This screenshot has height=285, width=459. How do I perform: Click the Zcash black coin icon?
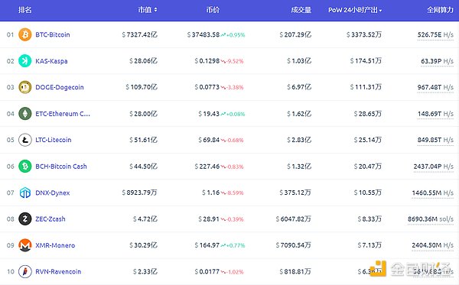tap(25, 219)
